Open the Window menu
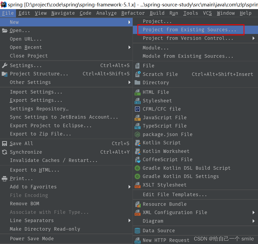Screen dimensions: 258x244 tap(226, 13)
